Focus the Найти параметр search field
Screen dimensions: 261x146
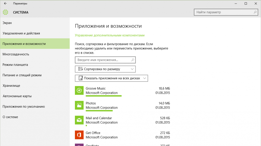(x=226, y=12)
